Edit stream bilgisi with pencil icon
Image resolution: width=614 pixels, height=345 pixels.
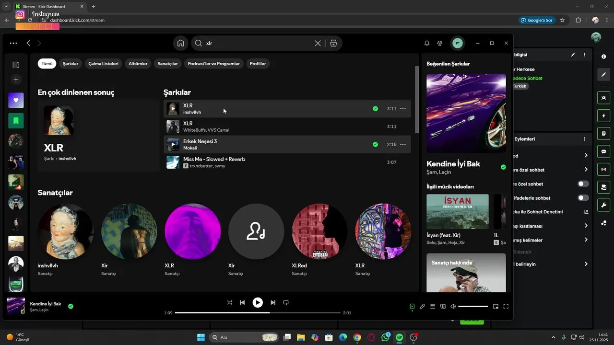click(573, 55)
